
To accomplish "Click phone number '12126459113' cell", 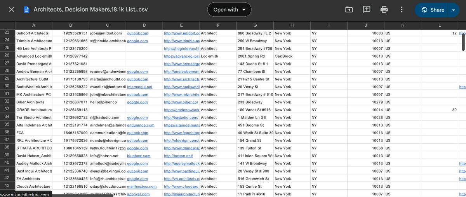I will 70,110.
